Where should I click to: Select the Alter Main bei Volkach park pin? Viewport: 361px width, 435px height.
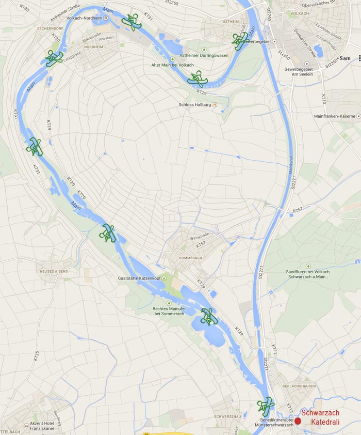(172, 59)
